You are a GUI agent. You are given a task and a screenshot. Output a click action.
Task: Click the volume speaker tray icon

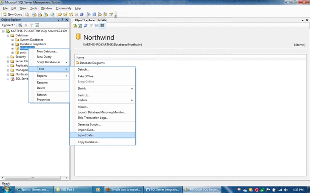click(286, 190)
